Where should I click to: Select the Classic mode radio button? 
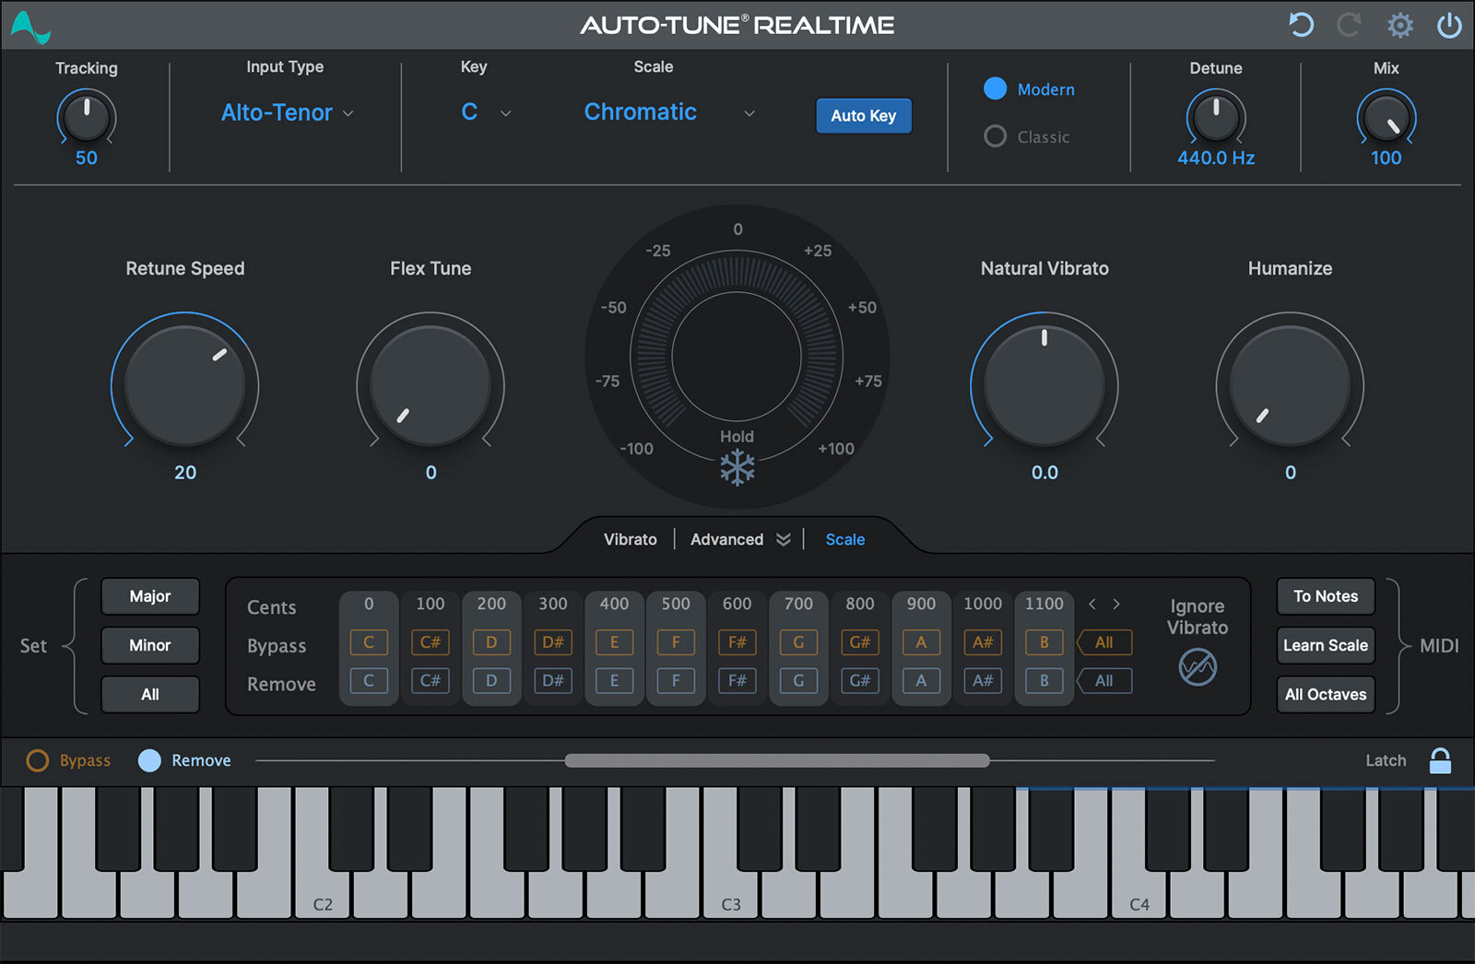(x=996, y=136)
